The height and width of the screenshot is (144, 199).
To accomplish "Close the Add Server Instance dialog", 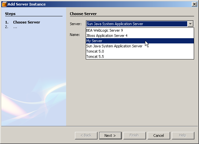I will [x=194, y=4].
